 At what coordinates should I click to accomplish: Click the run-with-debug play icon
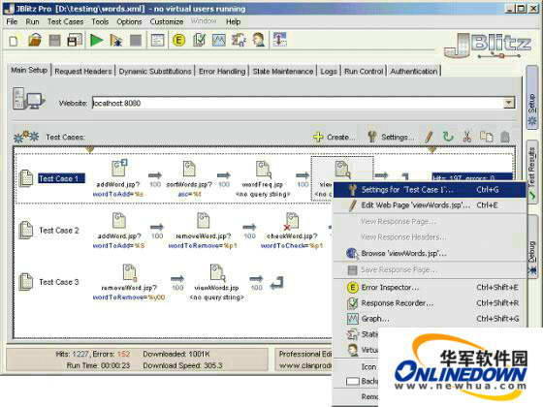click(x=116, y=41)
